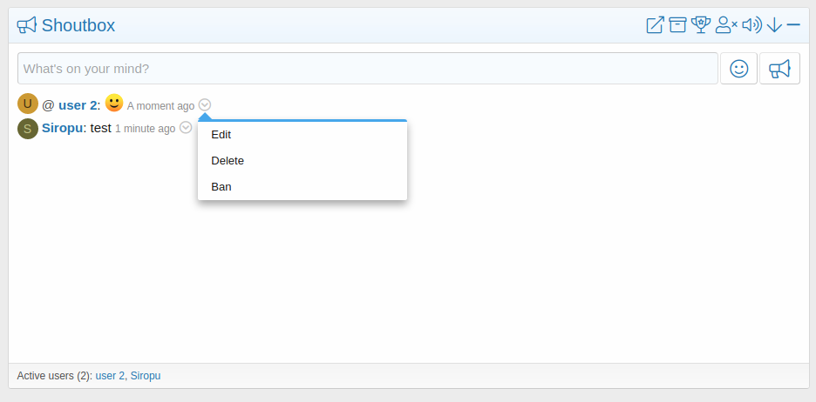This screenshot has height=402, width=816.
Task: Toggle the shoutbox sound speaker icon
Action: click(751, 25)
